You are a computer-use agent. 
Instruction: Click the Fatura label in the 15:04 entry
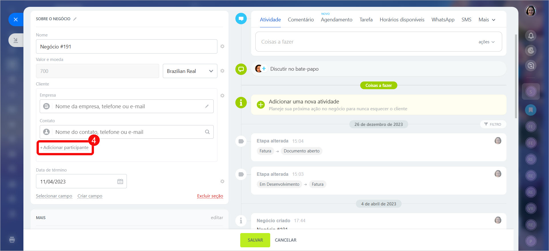pos(265,151)
